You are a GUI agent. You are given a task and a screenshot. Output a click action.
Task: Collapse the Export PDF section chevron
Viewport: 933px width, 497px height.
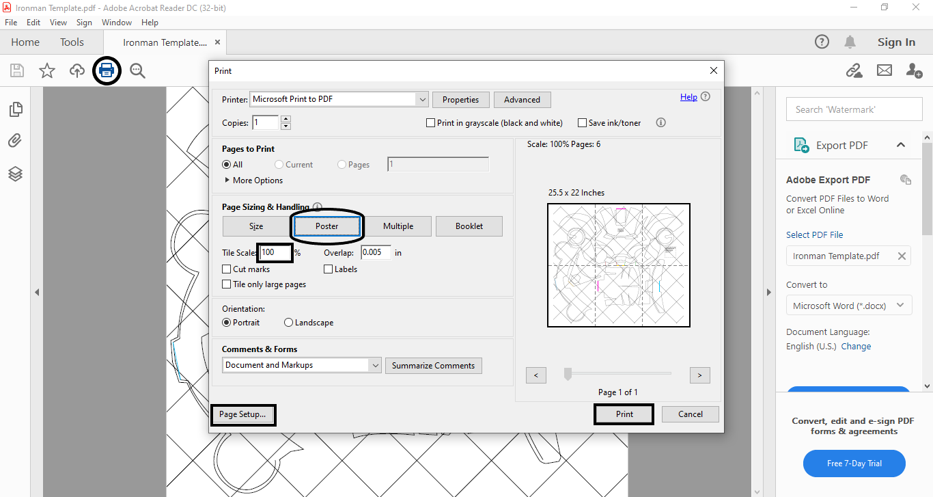click(900, 145)
